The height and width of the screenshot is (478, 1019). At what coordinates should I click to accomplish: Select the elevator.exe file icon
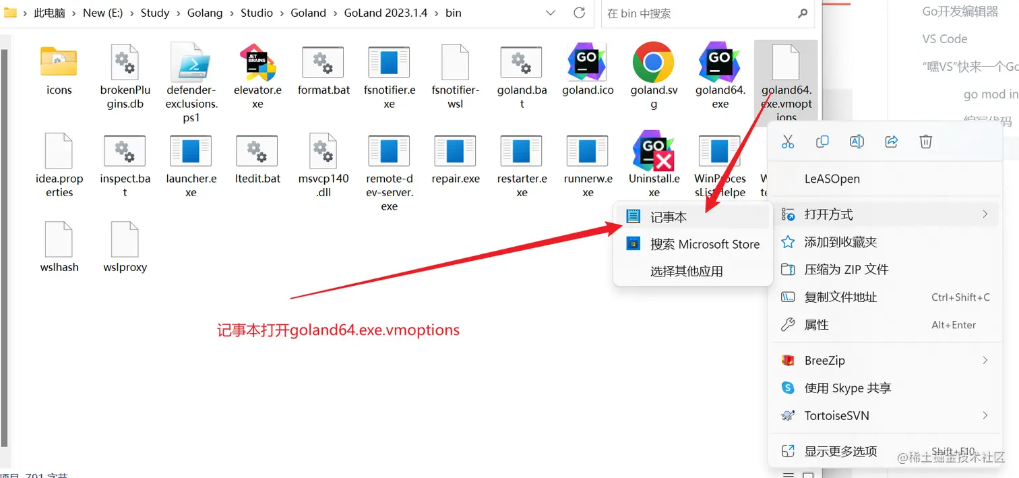257,61
